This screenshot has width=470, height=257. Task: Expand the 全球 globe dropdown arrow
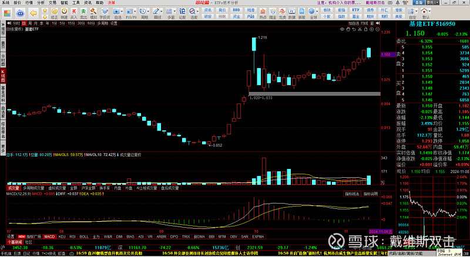[317, 11]
